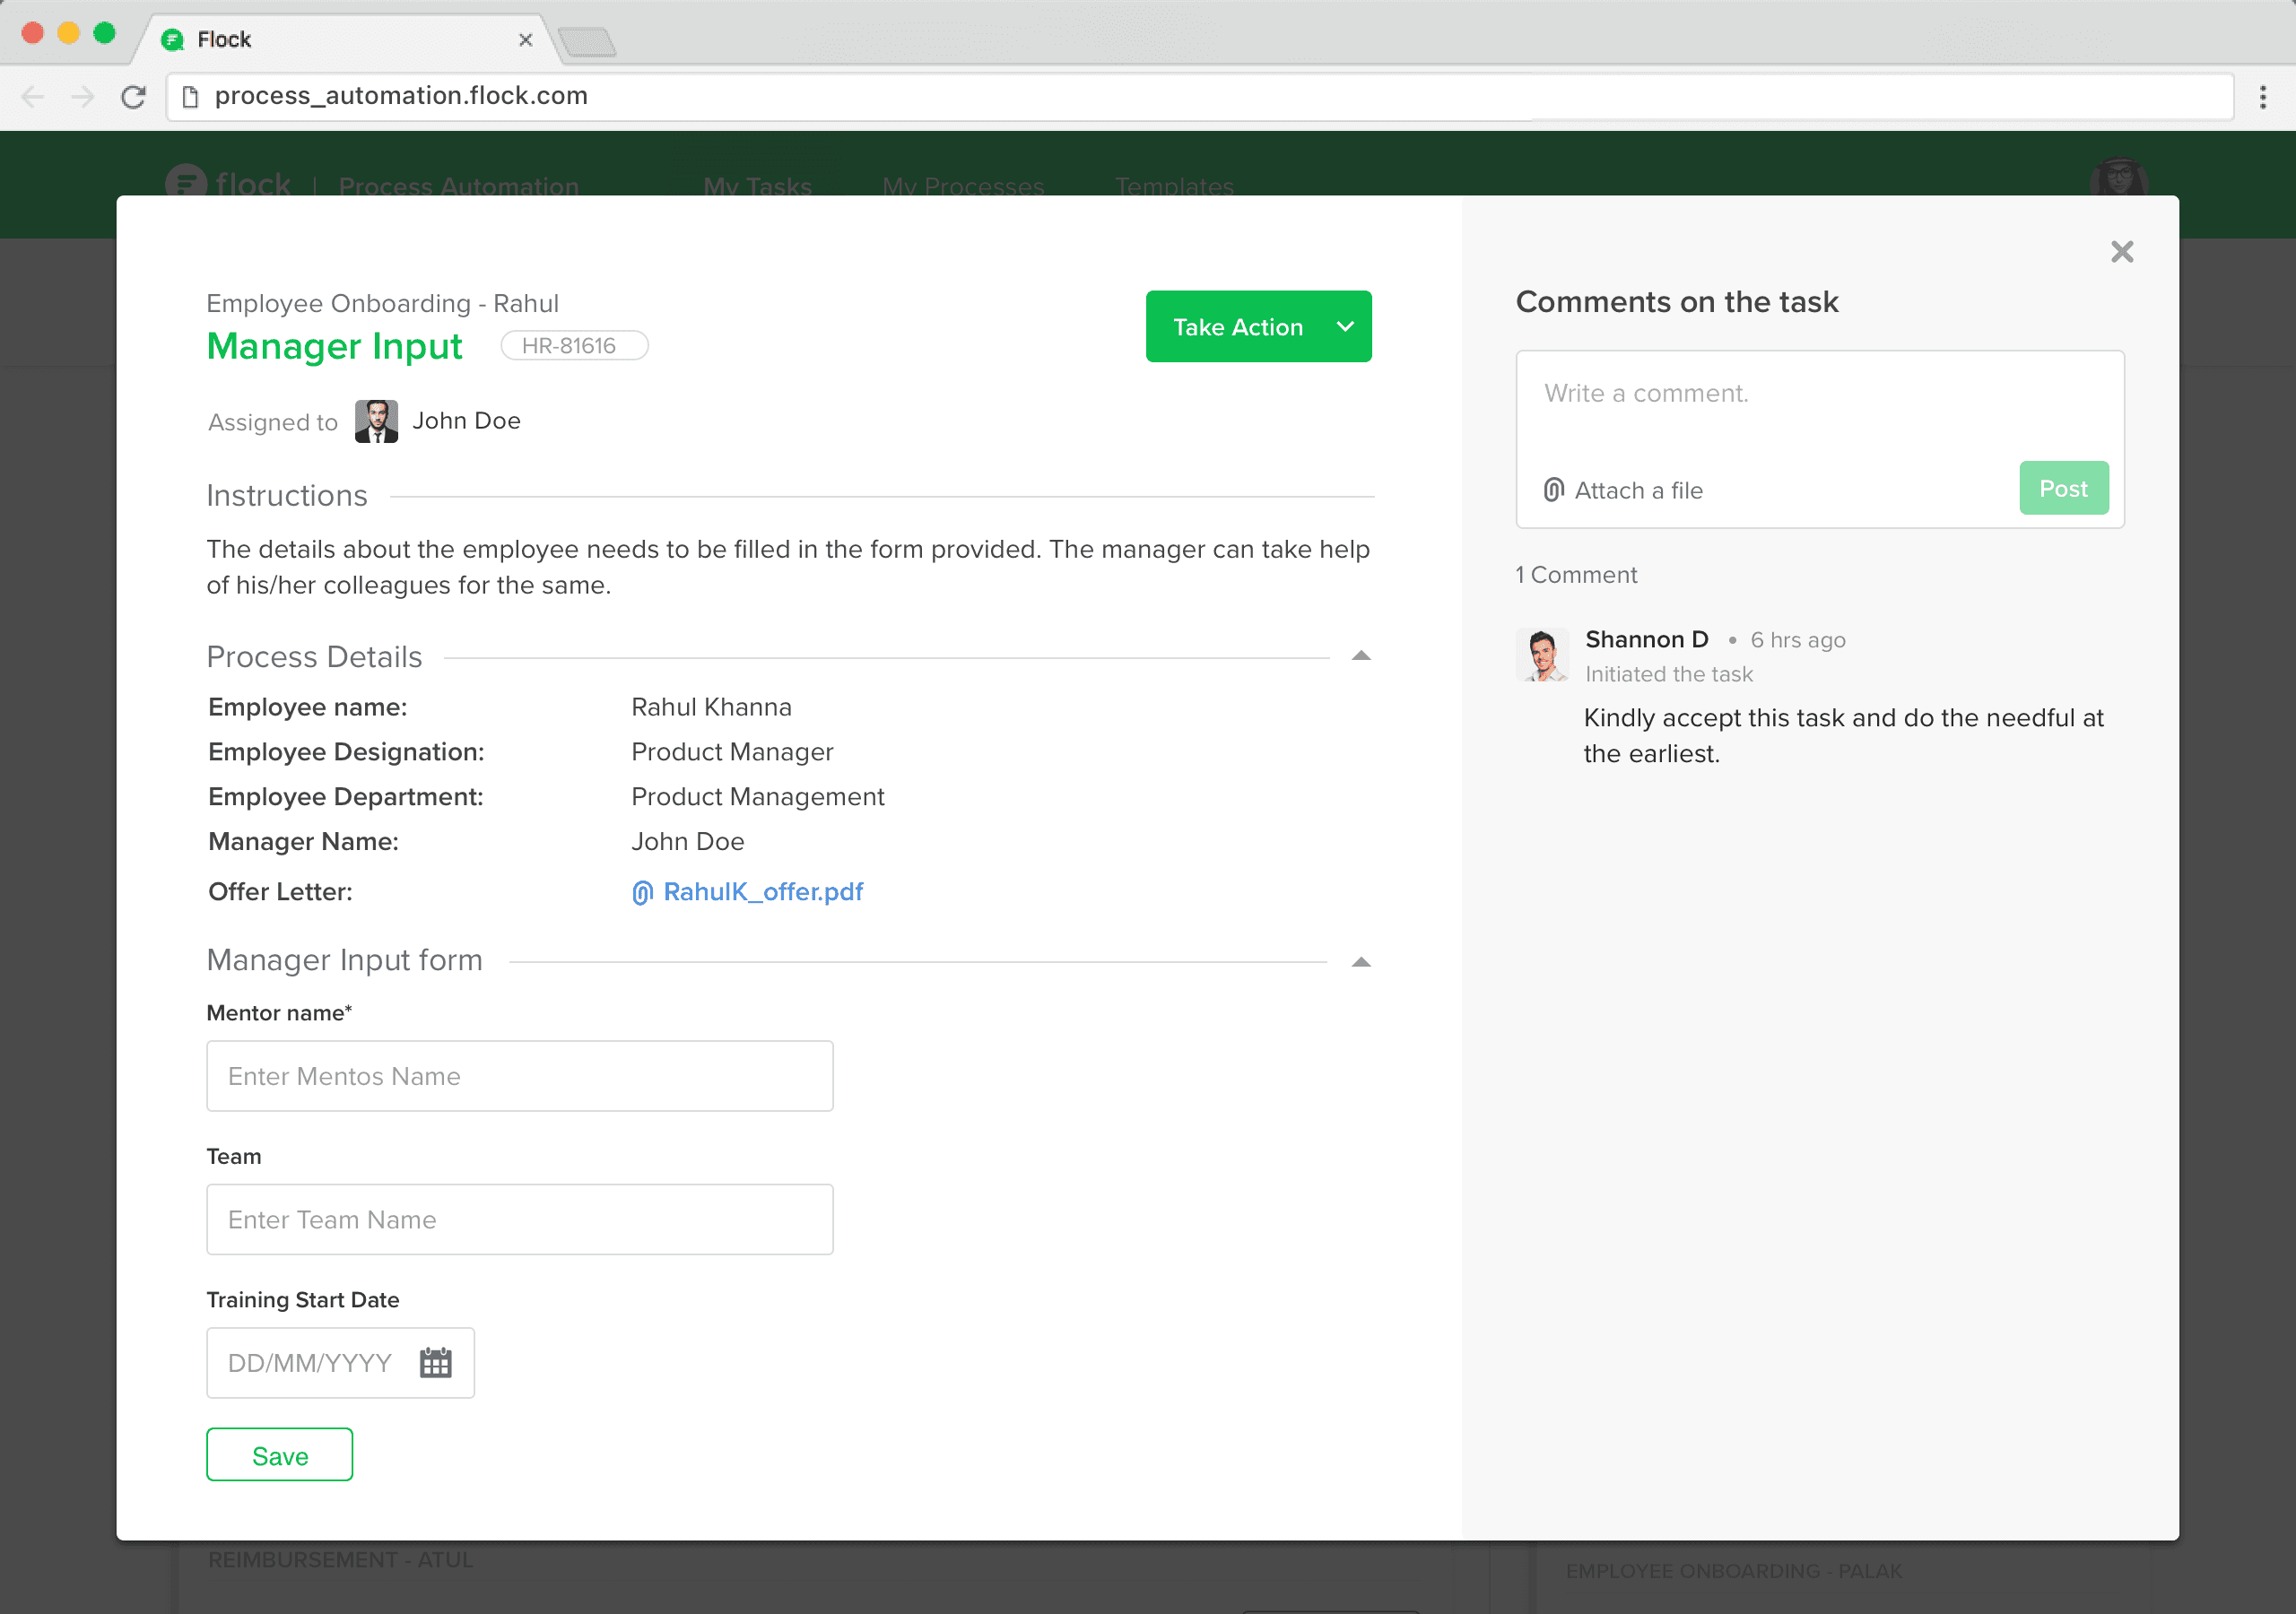The image size is (2296, 1614).
Task: Collapse the Manager Input form section
Action: tap(1360, 962)
